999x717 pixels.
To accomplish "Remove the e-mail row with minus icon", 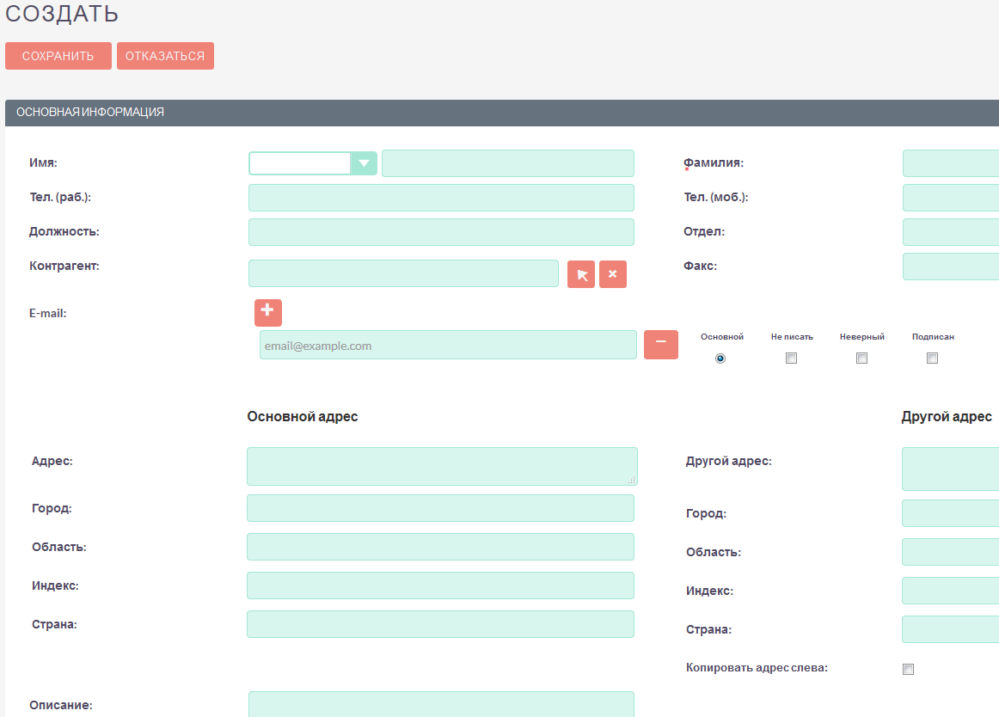I will tap(661, 345).
